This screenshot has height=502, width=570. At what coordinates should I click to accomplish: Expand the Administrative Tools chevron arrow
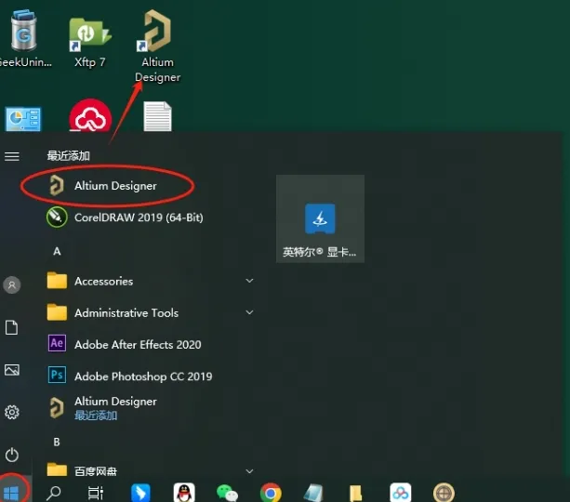pos(249,312)
